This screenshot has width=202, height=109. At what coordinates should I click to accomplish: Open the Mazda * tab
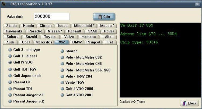pos(107,26)
